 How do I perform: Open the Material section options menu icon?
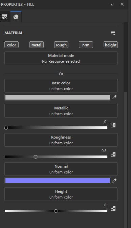click(113, 33)
